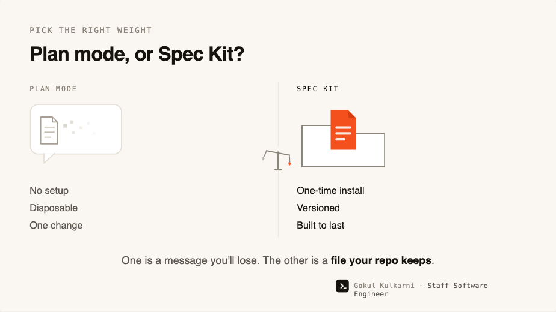Viewport: 556px width, 312px height.
Task: Click the 'One-time install' text item
Action: point(330,191)
